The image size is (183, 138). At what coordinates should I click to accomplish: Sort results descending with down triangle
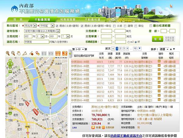point(174,49)
